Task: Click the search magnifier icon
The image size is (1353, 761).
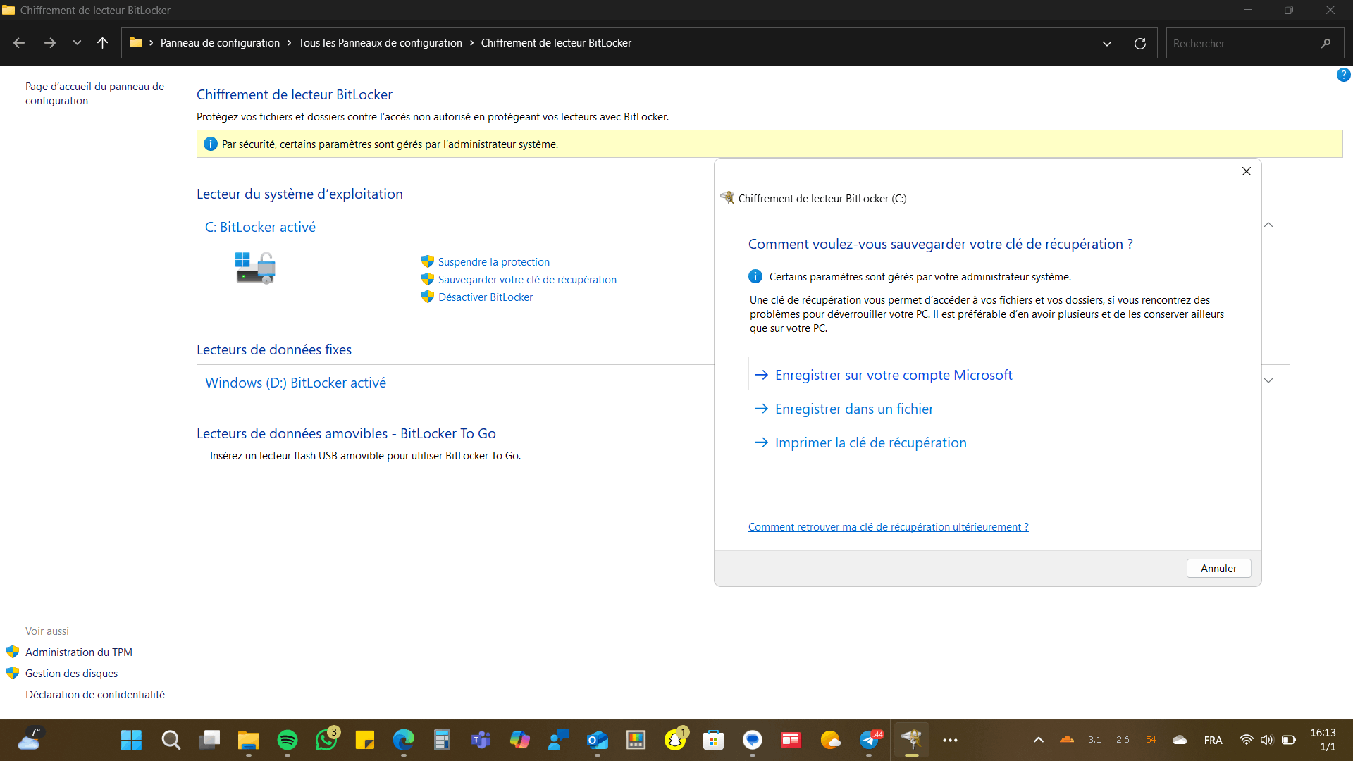Action: pos(1326,44)
